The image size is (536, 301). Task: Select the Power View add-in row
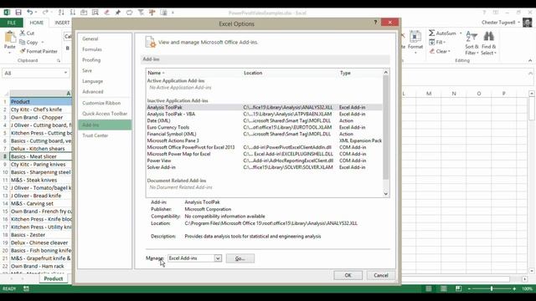click(265, 161)
